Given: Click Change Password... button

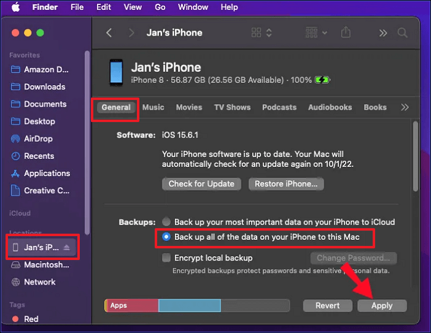Looking at the screenshot, I should point(354,258).
